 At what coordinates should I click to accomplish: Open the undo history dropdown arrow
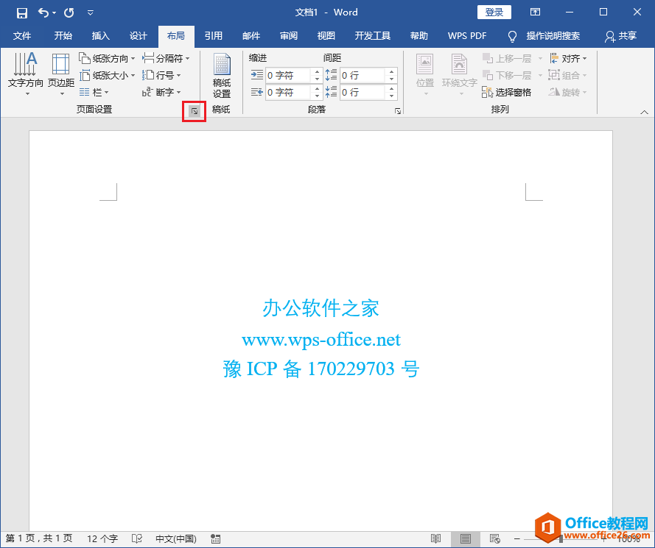[x=55, y=13]
